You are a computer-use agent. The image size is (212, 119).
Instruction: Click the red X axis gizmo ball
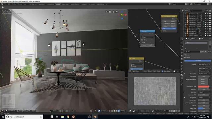pyautogui.click(x=126, y=15)
